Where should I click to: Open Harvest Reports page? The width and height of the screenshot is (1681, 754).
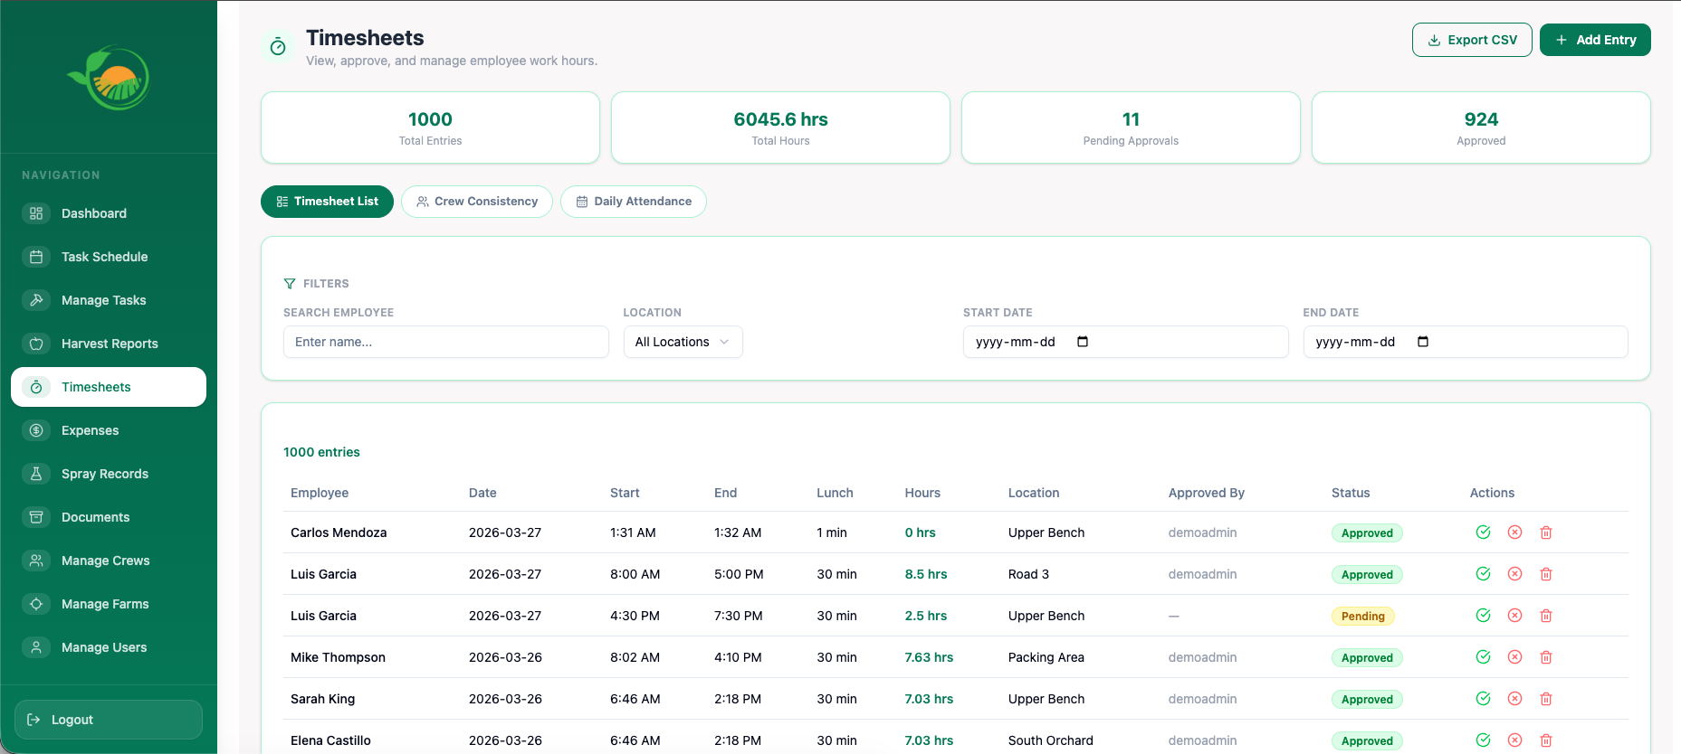click(x=109, y=344)
